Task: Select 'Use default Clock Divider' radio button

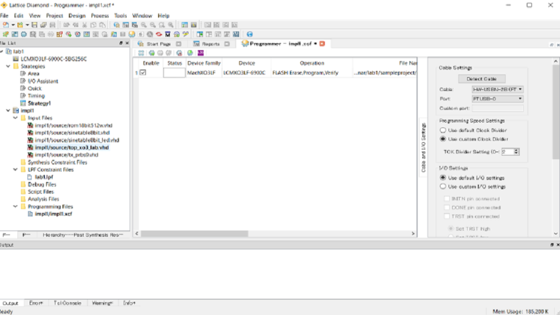Action: point(443,131)
